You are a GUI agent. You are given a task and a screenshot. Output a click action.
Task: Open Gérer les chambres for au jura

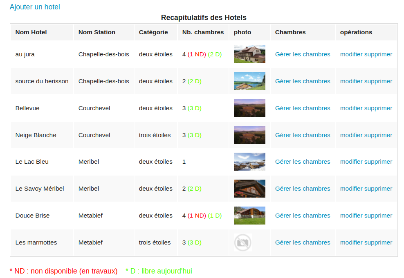(x=303, y=54)
